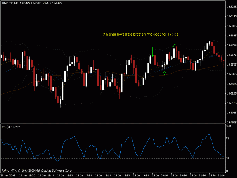This screenshot has width=237, height=178.
Task: Click the 29 Jun 20:50 time label
Action: click(x=179, y=176)
